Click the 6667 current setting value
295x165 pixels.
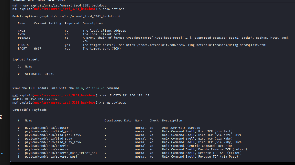[x=38, y=49]
